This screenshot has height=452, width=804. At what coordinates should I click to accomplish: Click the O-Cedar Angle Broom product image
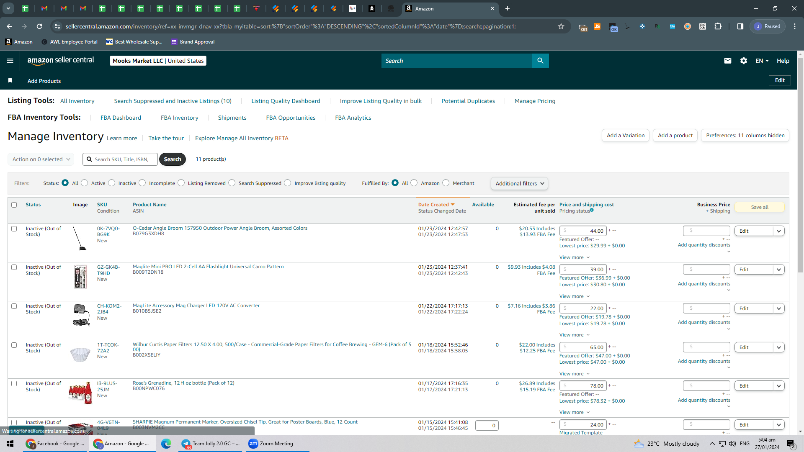click(x=79, y=238)
